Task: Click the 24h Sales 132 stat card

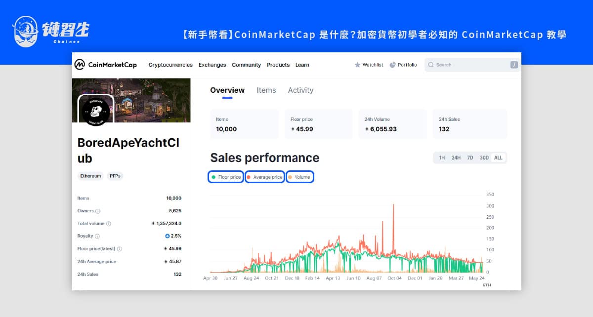Action: (x=470, y=124)
